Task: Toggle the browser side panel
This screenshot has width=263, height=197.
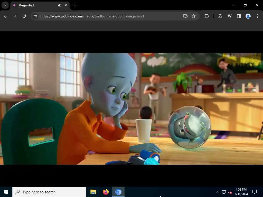Action: click(x=239, y=16)
